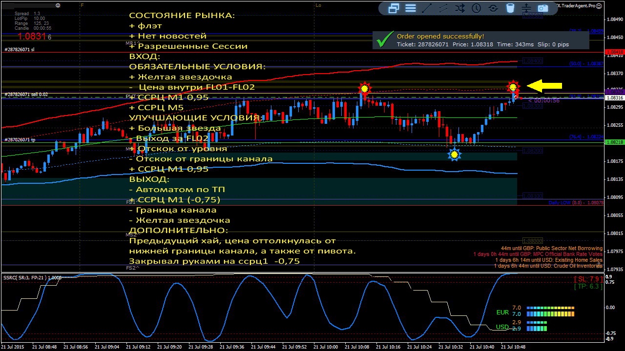
Task: Select the '#287826071 tp' take profit label
Action: tap(20, 140)
